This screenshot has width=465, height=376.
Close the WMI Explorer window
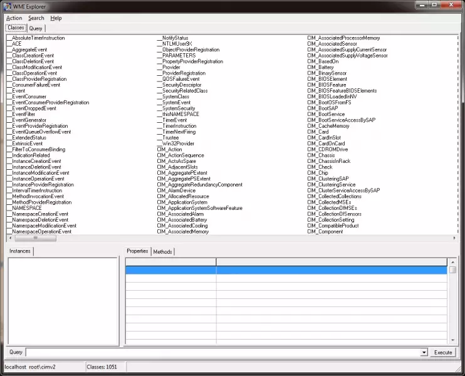tap(451, 5)
